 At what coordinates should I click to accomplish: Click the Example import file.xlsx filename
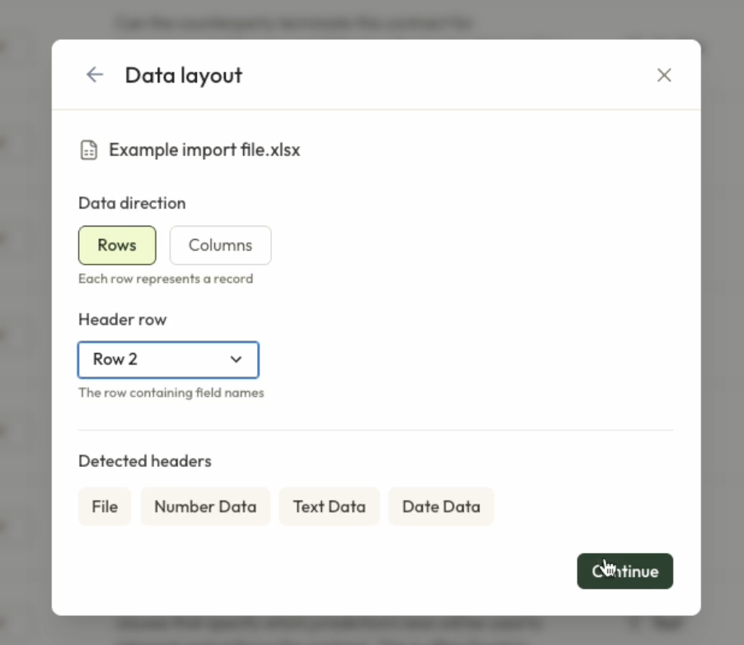click(x=204, y=150)
